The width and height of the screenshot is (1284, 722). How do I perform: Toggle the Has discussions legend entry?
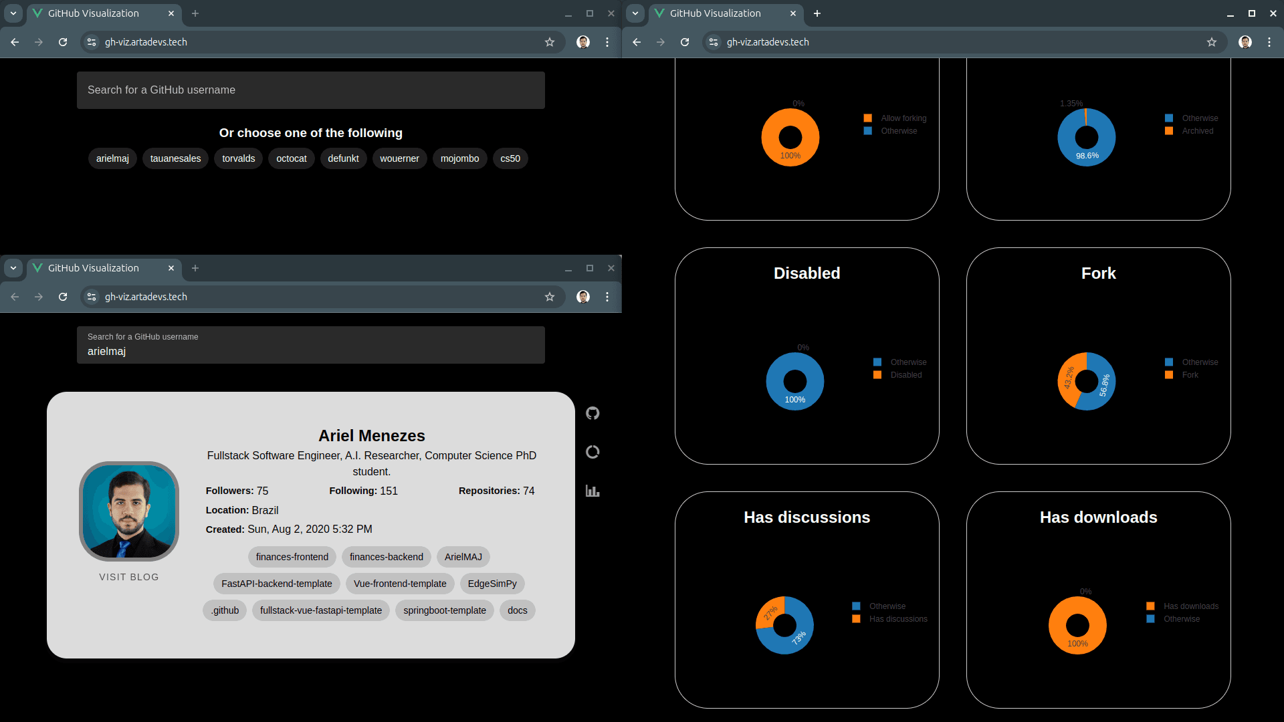click(x=897, y=618)
